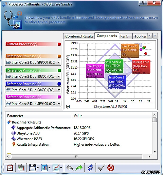Viewport: 163px width, 175px height.
Task: Go forward with the green arrow
Action: pyautogui.click(x=79, y=168)
